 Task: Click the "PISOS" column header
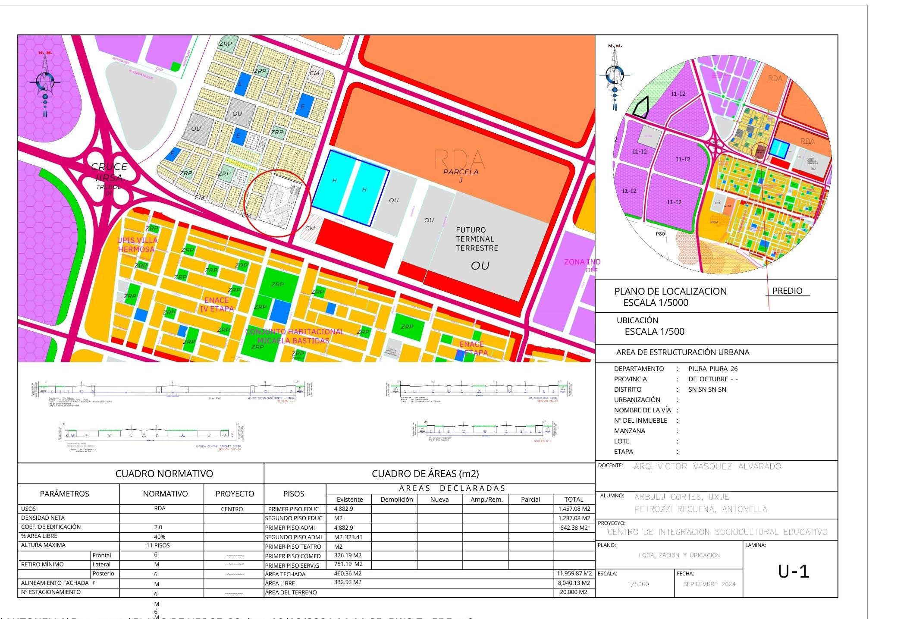(x=294, y=494)
